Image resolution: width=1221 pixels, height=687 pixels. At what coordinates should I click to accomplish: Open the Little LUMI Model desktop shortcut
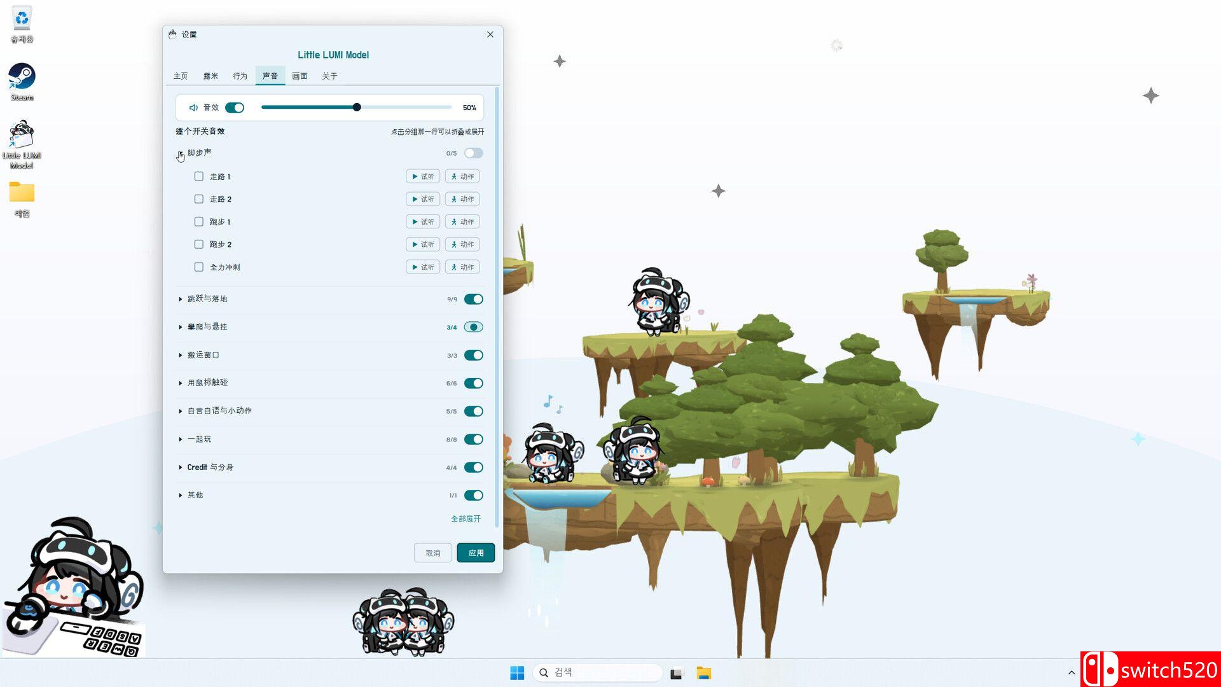click(x=22, y=145)
